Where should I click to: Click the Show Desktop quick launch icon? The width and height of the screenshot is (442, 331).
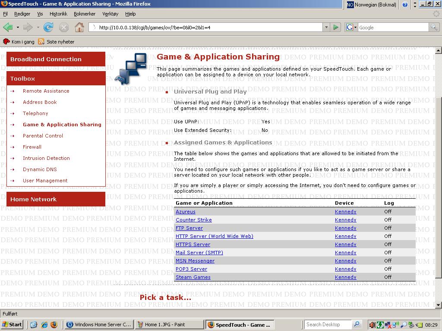pos(34,325)
